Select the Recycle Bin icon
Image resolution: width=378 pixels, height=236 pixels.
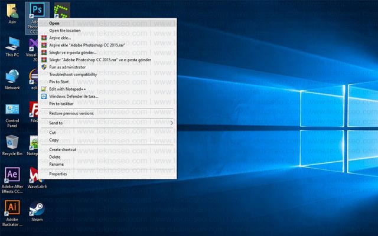(x=12, y=145)
